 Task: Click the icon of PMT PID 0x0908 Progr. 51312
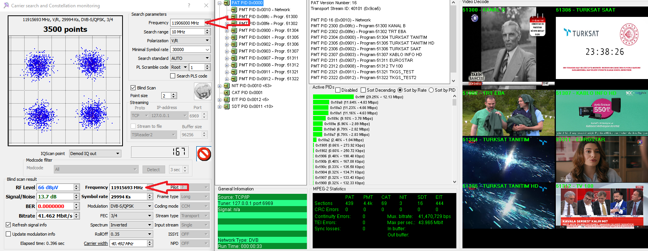[234, 65]
